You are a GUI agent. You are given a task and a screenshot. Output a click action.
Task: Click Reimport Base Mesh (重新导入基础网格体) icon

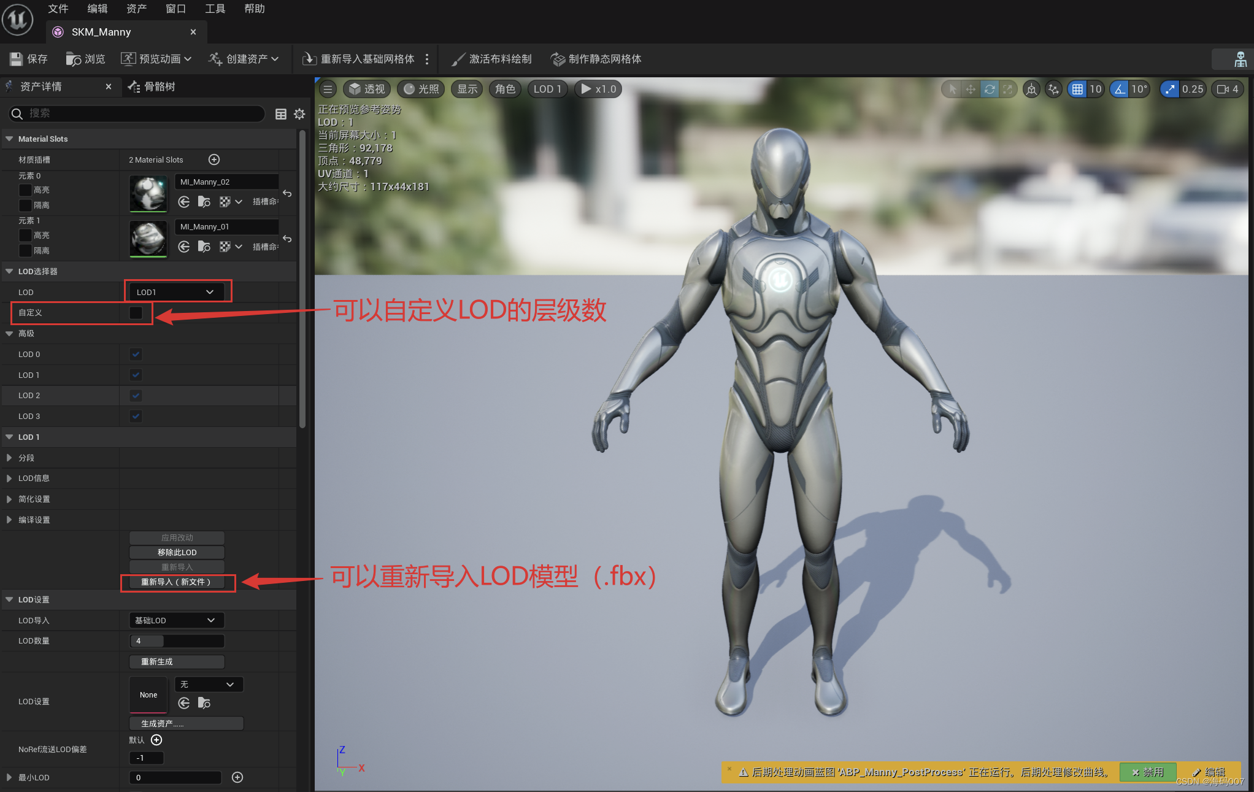(x=309, y=59)
